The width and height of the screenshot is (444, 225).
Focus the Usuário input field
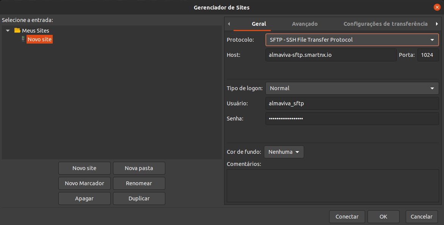coord(352,103)
